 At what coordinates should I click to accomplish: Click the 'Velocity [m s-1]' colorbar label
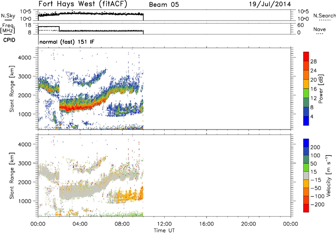coord(328,175)
